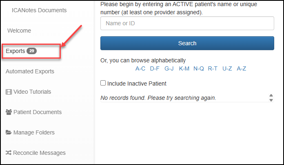This screenshot has width=284, height=165.
Task: Select the Welcome sidebar entry
Action: [x=19, y=31]
